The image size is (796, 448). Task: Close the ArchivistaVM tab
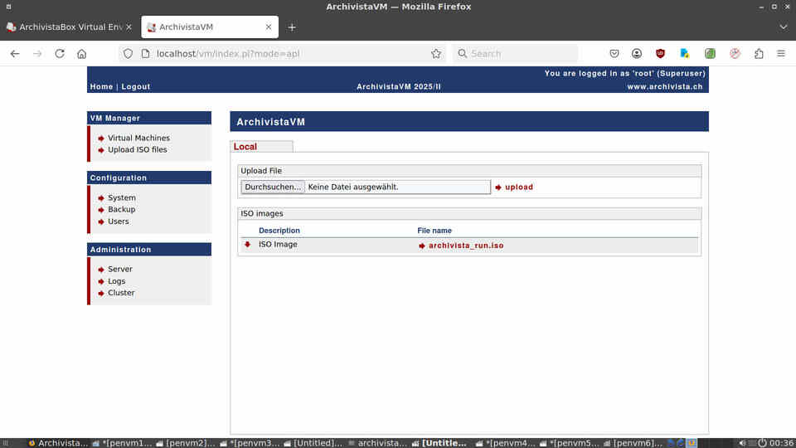point(269,27)
